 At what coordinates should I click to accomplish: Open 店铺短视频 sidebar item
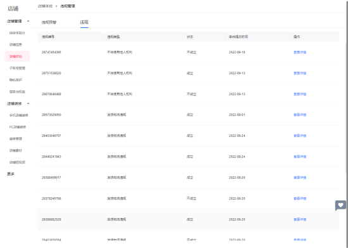pos(17,162)
